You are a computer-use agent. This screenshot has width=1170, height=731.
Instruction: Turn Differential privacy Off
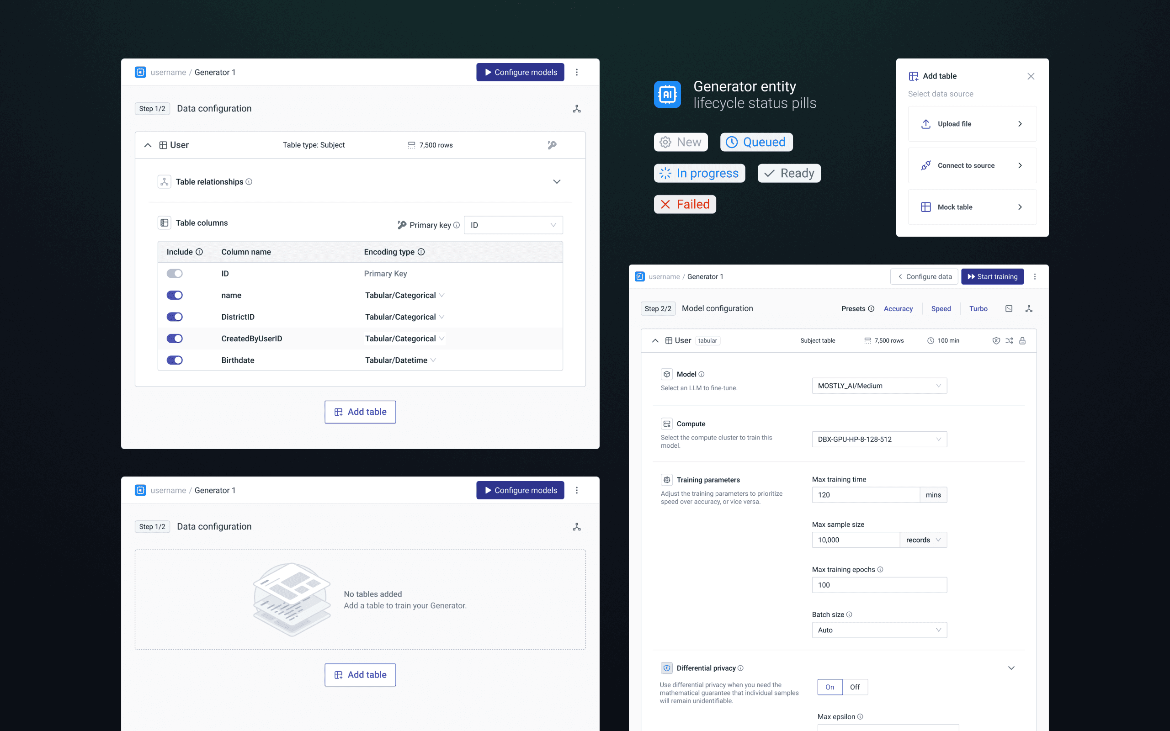coord(854,687)
